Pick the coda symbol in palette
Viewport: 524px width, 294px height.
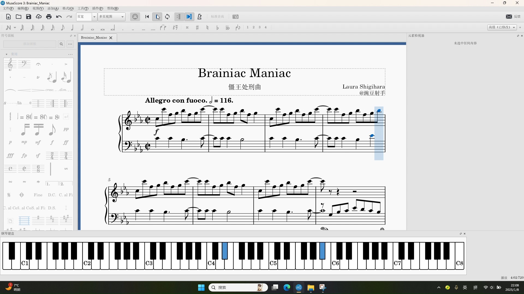pos(22,195)
